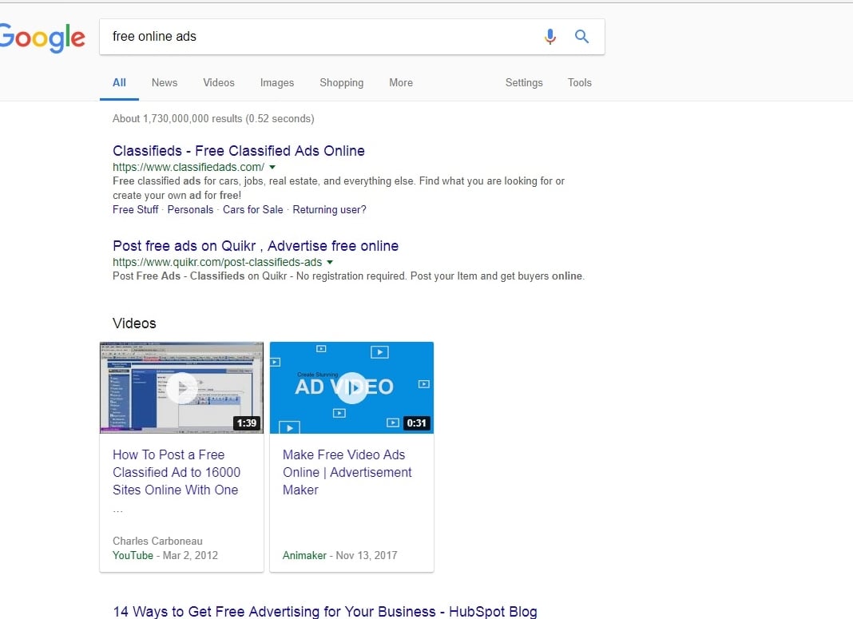
Task: Switch to the Images tab
Action: click(x=277, y=82)
